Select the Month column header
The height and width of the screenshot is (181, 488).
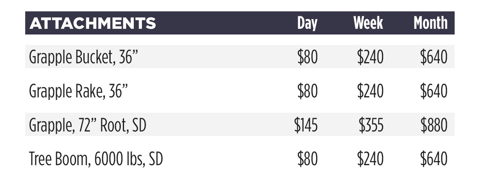pyautogui.click(x=431, y=23)
